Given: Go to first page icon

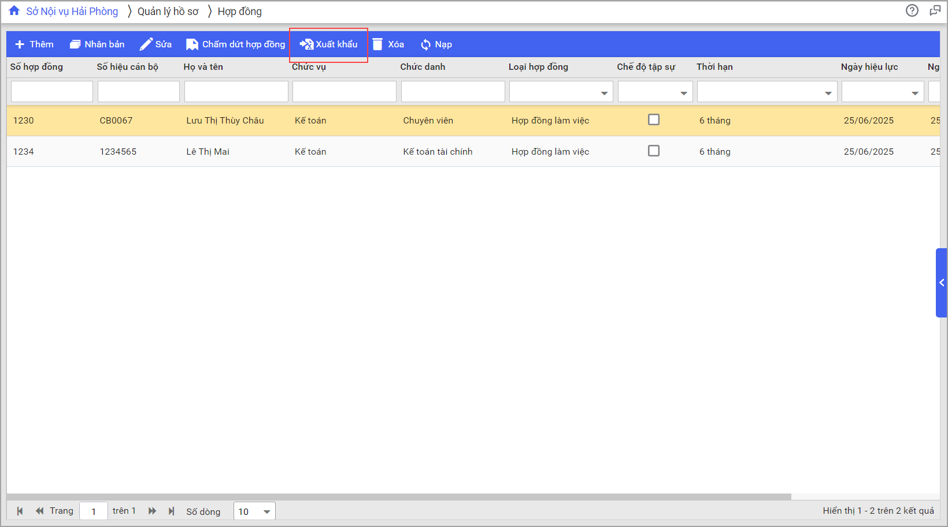Looking at the screenshot, I should 20,511.
